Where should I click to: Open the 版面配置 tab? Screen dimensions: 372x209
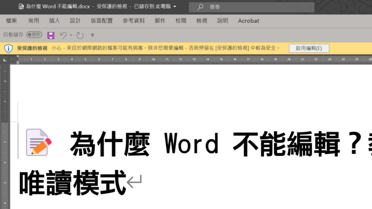coord(102,21)
